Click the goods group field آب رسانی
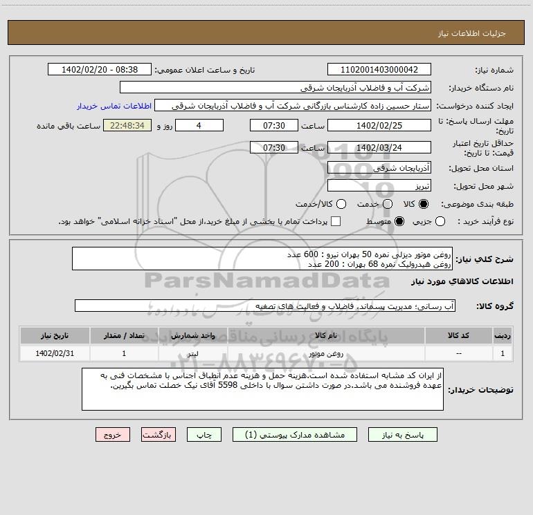The width and height of the screenshot is (533, 515). (265, 306)
